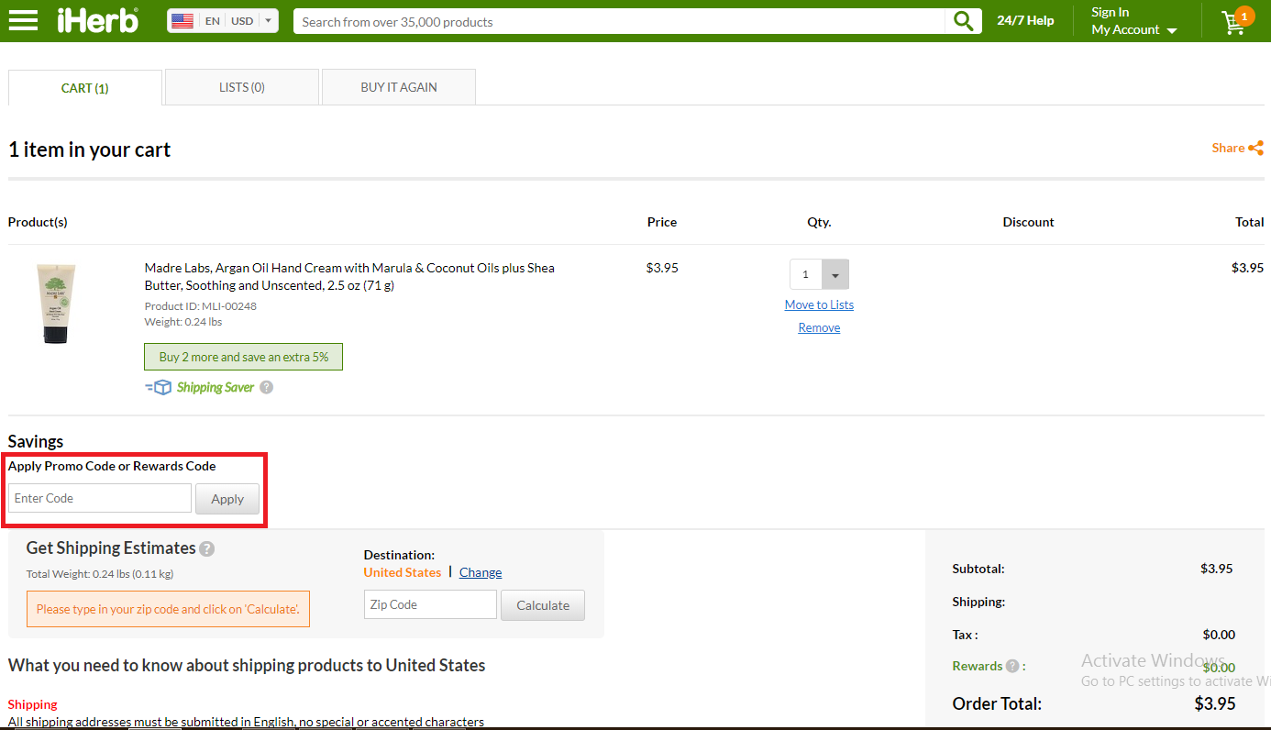
Task: Click the Apply promo code button
Action: coord(227,499)
